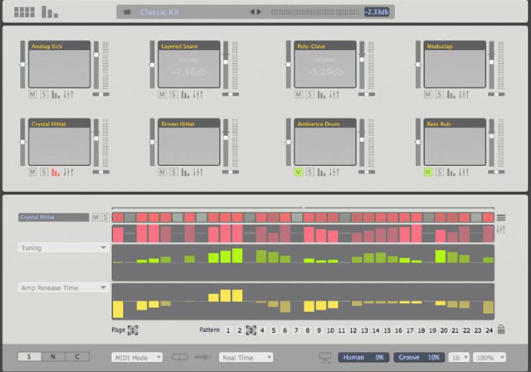Click next preset arrow beside Classic Kit
The image size is (531, 372).
259,12
